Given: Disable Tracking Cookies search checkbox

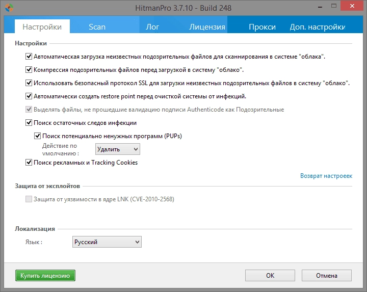Looking at the screenshot, I should pyautogui.click(x=29, y=163).
